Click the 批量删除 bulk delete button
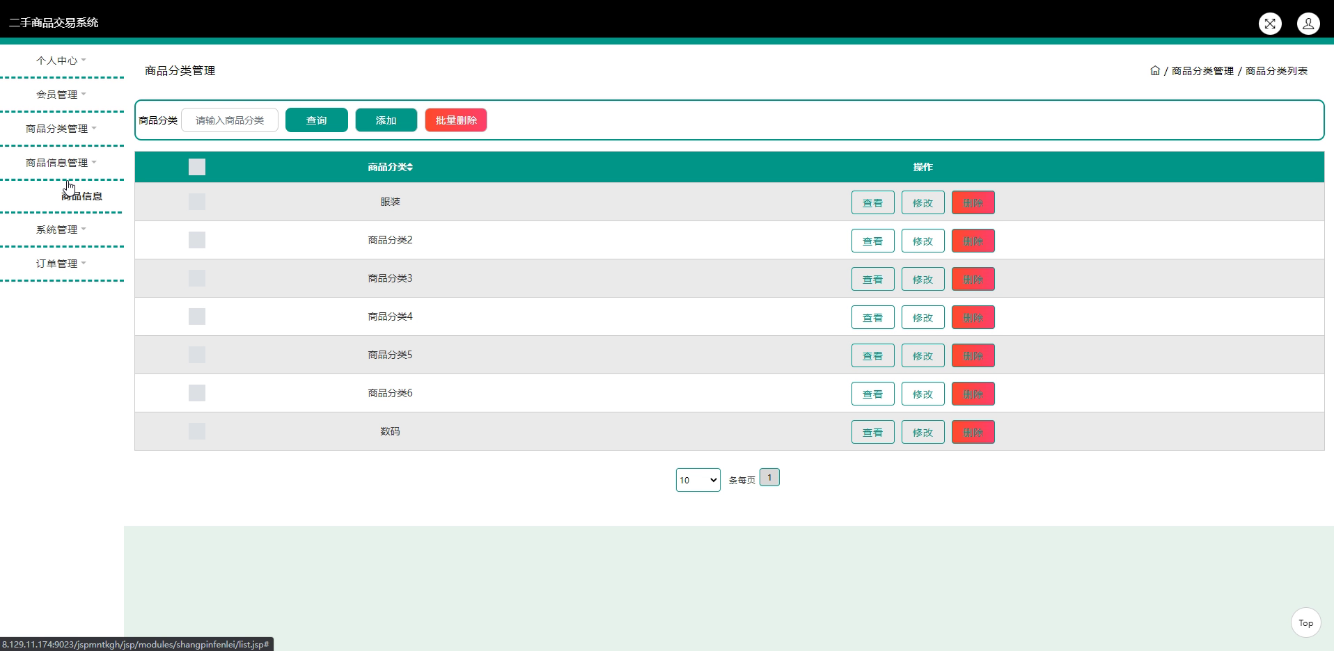The image size is (1334, 651). (456, 120)
